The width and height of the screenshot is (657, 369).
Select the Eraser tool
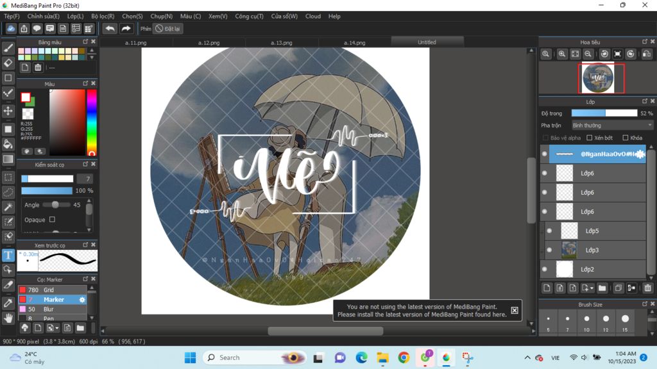[8, 63]
